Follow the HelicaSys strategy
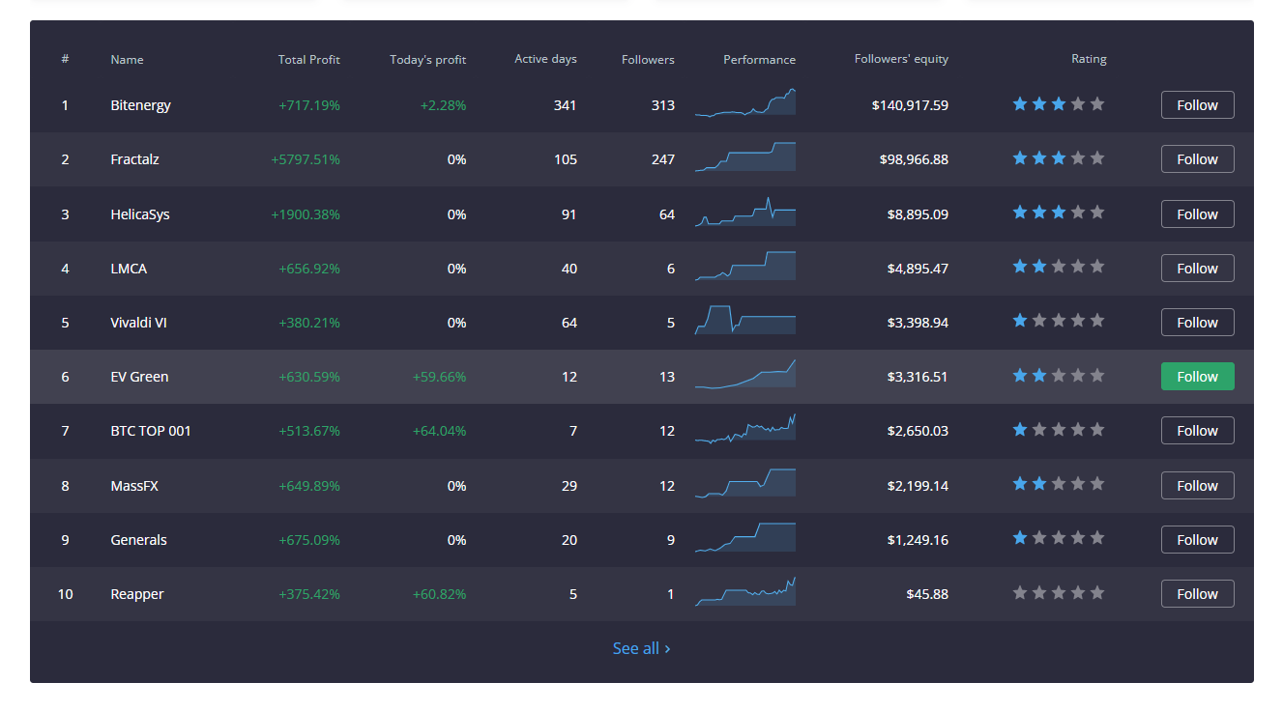Screen dimensions: 1283x711 pos(1197,214)
